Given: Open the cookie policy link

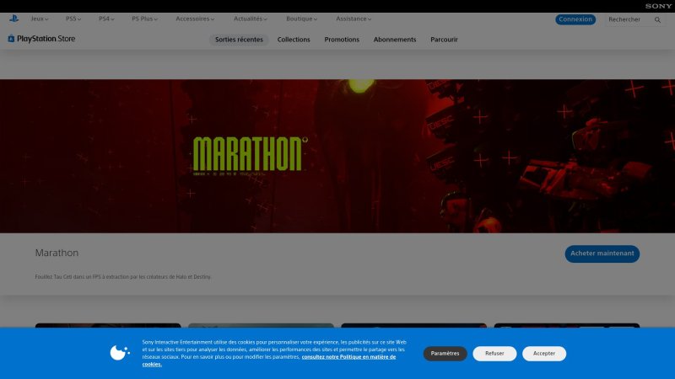Looking at the screenshot, I should pyautogui.click(x=348, y=357).
